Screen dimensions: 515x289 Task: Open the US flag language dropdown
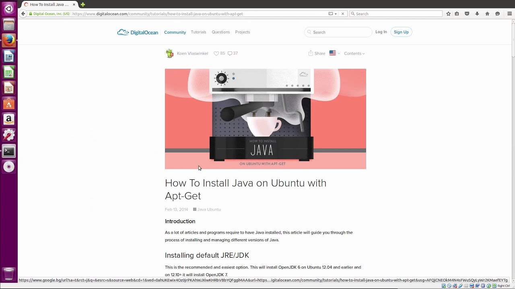pos(335,53)
